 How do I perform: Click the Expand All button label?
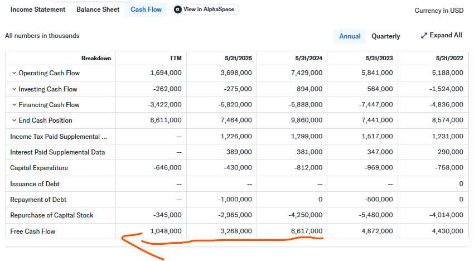click(446, 35)
